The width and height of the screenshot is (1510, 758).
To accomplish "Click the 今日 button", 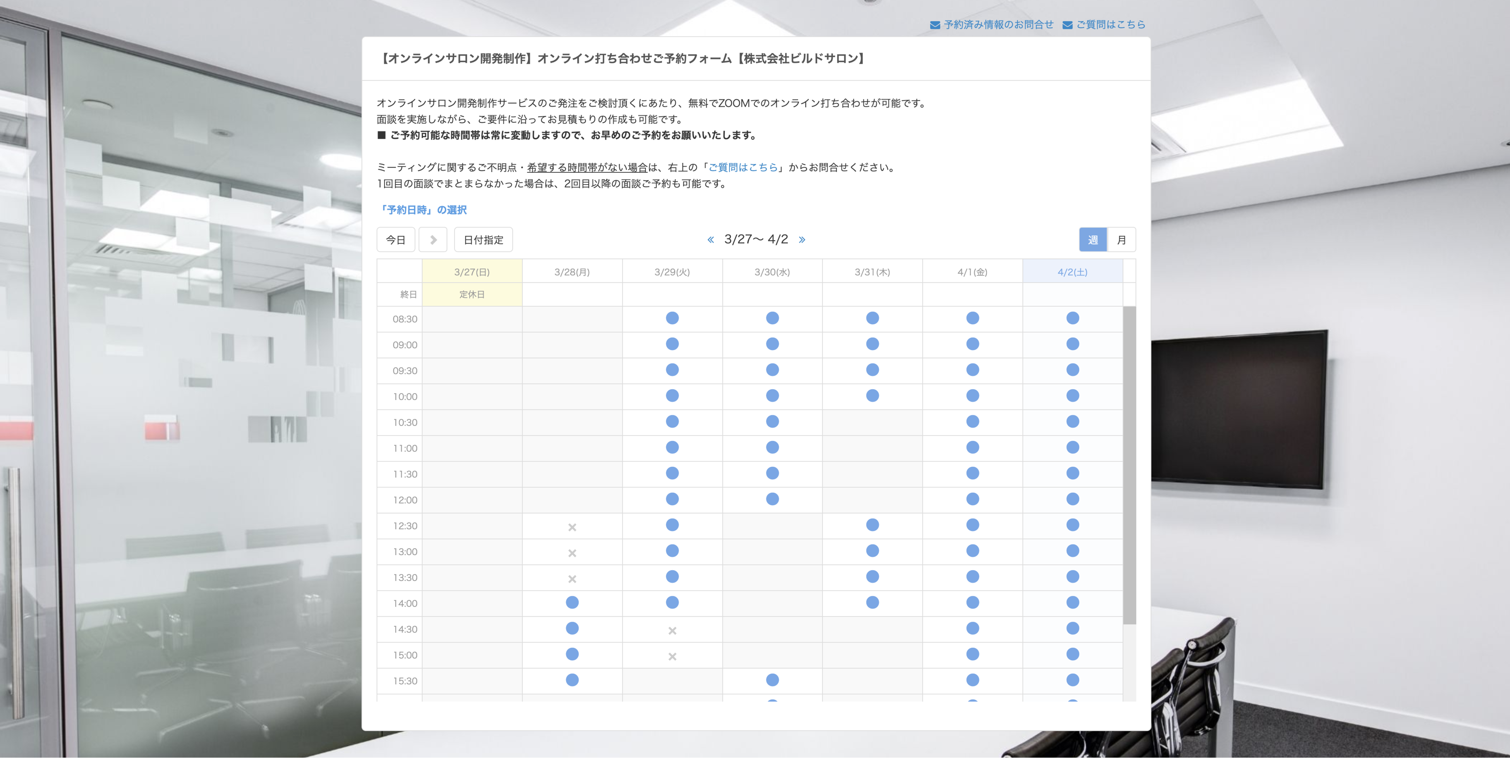I will click(396, 239).
